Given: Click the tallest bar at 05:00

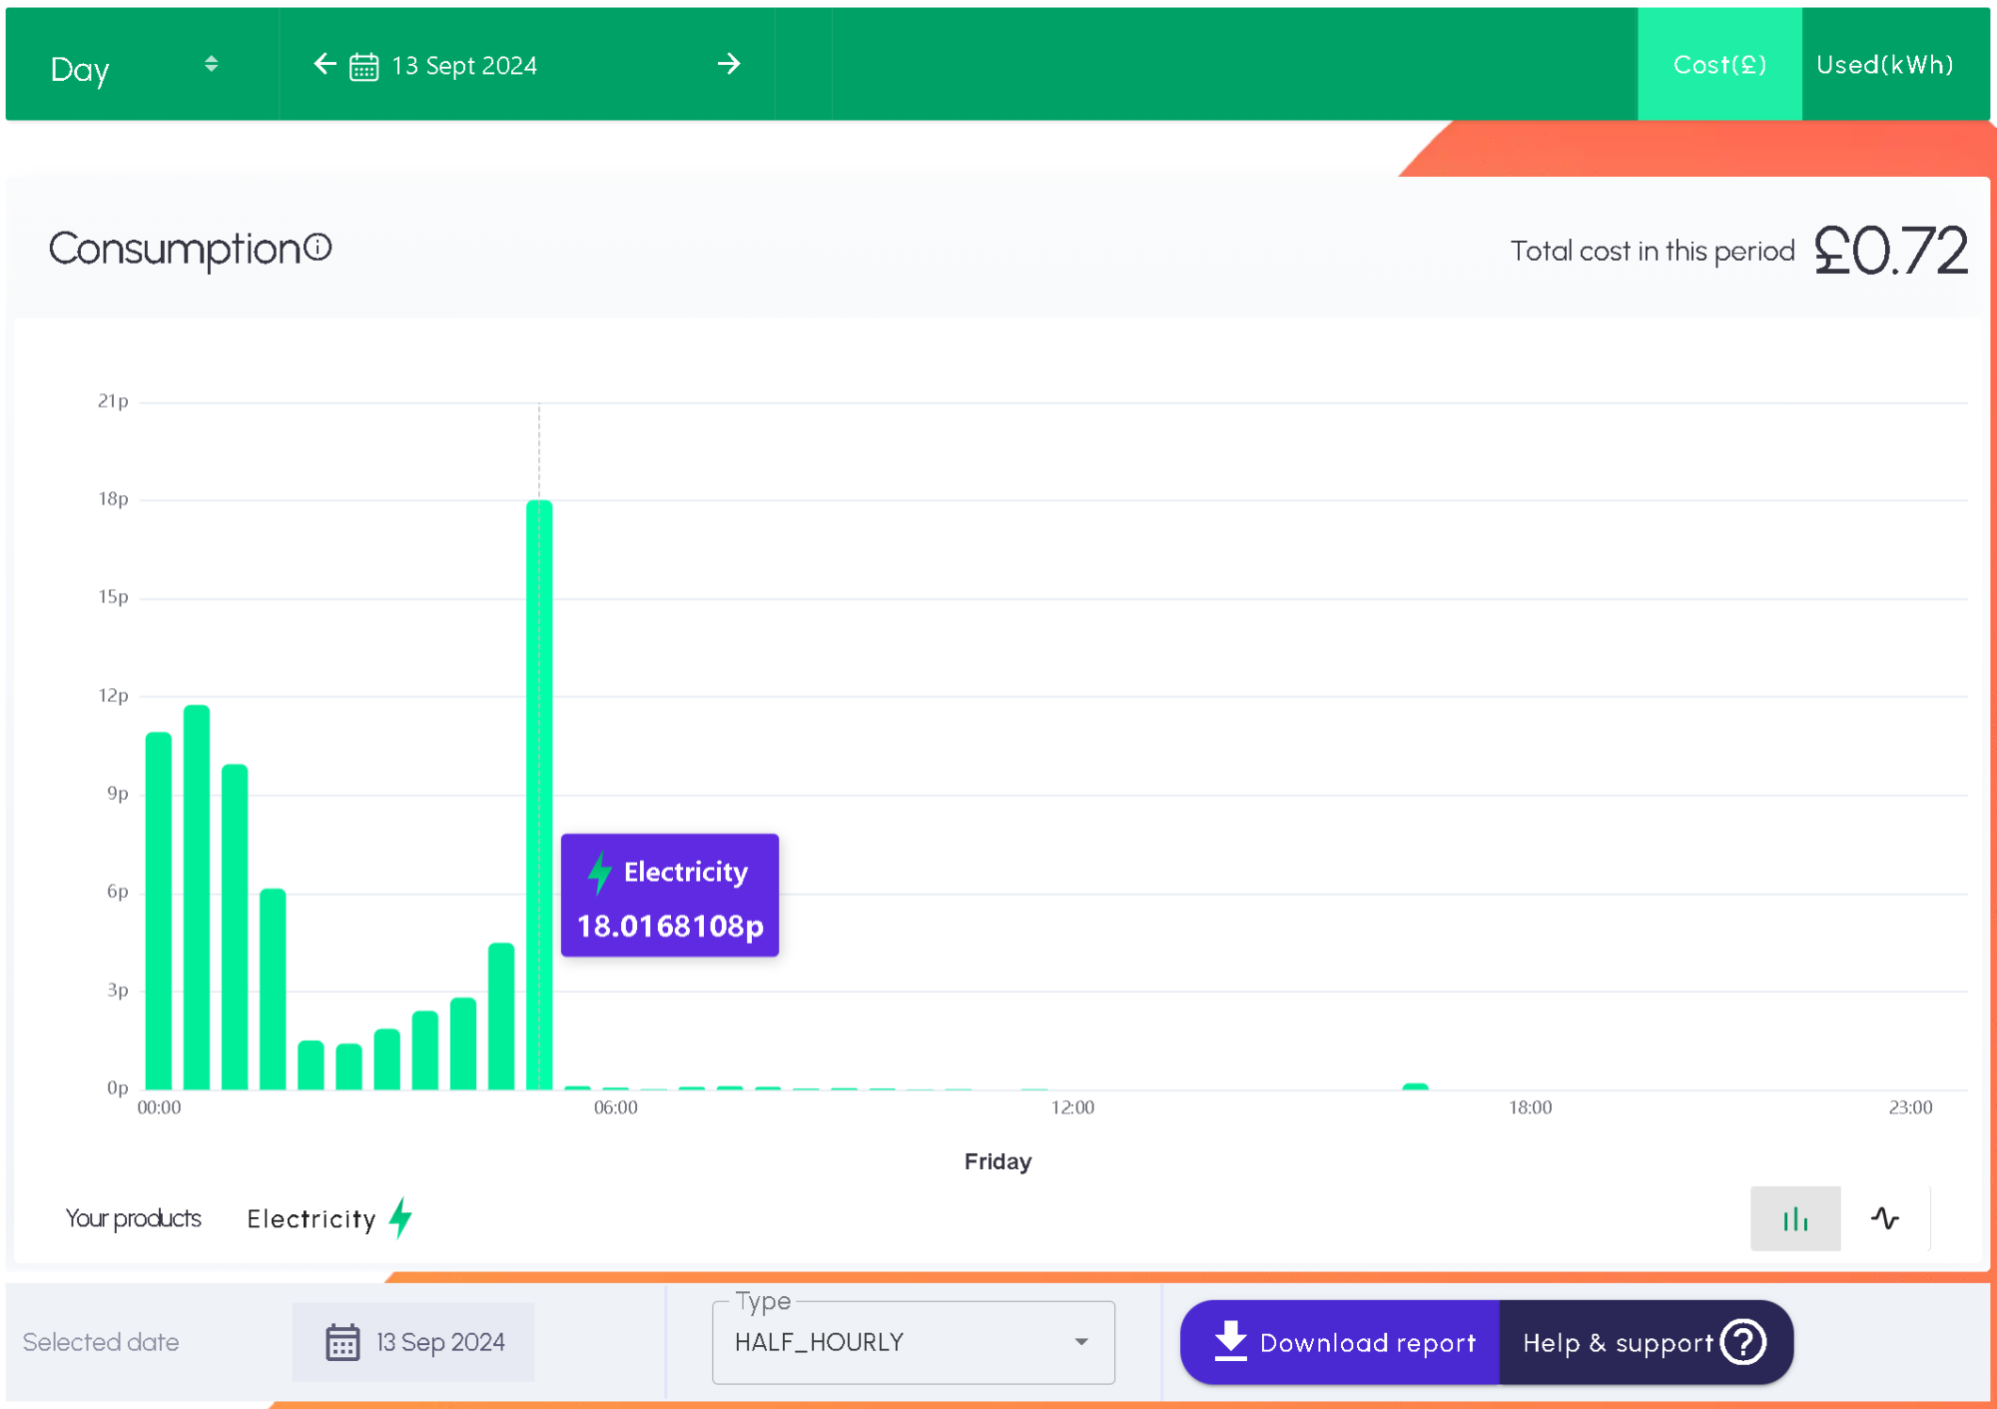Looking at the screenshot, I should tap(539, 795).
